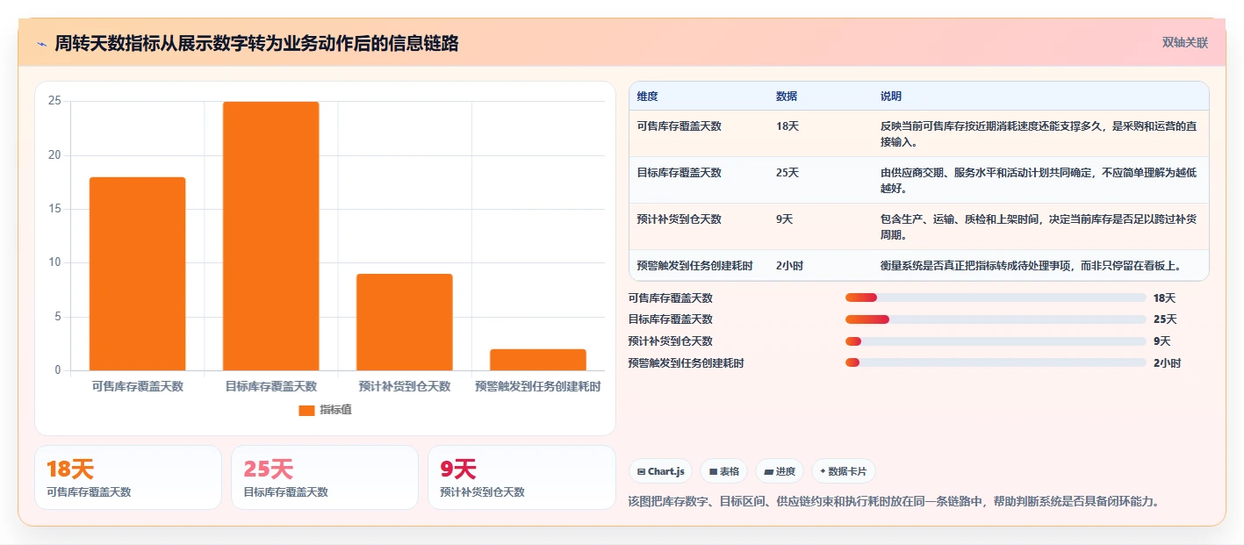Click the Chart.js chip
1244x545 pixels.
pyautogui.click(x=660, y=471)
